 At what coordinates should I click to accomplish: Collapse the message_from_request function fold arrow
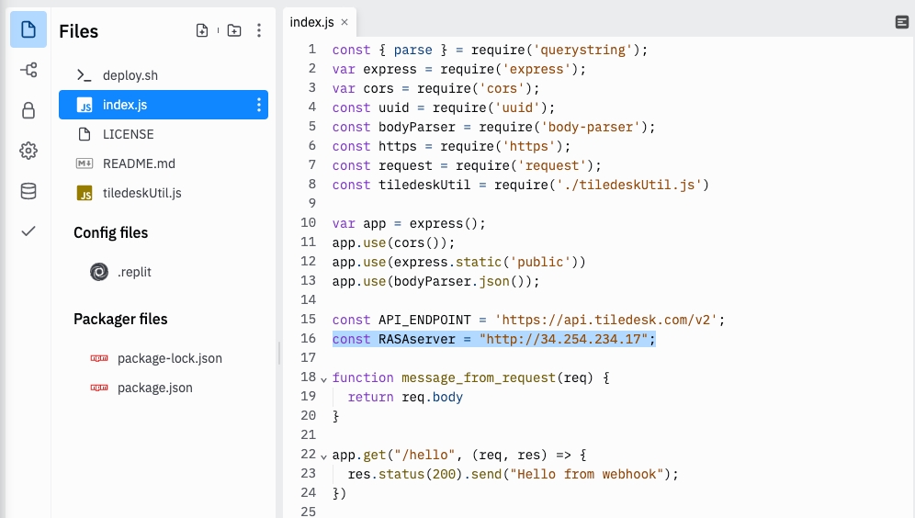[x=322, y=378]
